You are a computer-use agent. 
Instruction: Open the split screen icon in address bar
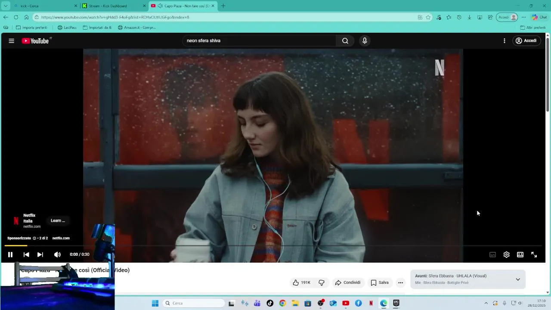click(x=420, y=17)
